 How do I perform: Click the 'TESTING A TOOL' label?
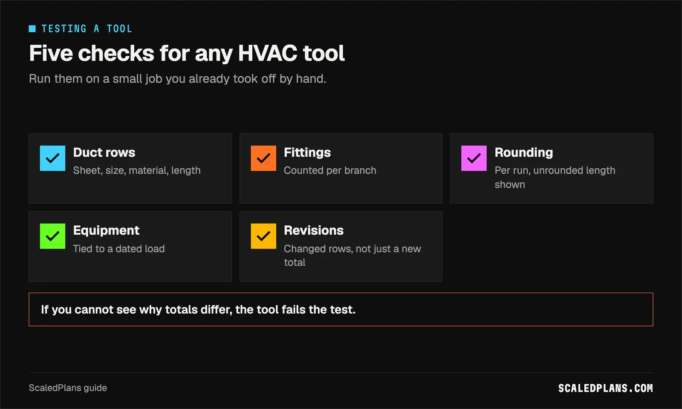tap(87, 29)
